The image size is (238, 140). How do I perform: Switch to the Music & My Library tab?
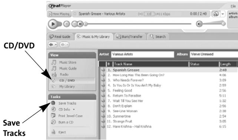coord(94,37)
